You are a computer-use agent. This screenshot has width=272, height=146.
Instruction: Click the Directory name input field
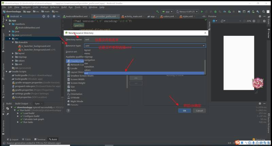tap(145, 40)
